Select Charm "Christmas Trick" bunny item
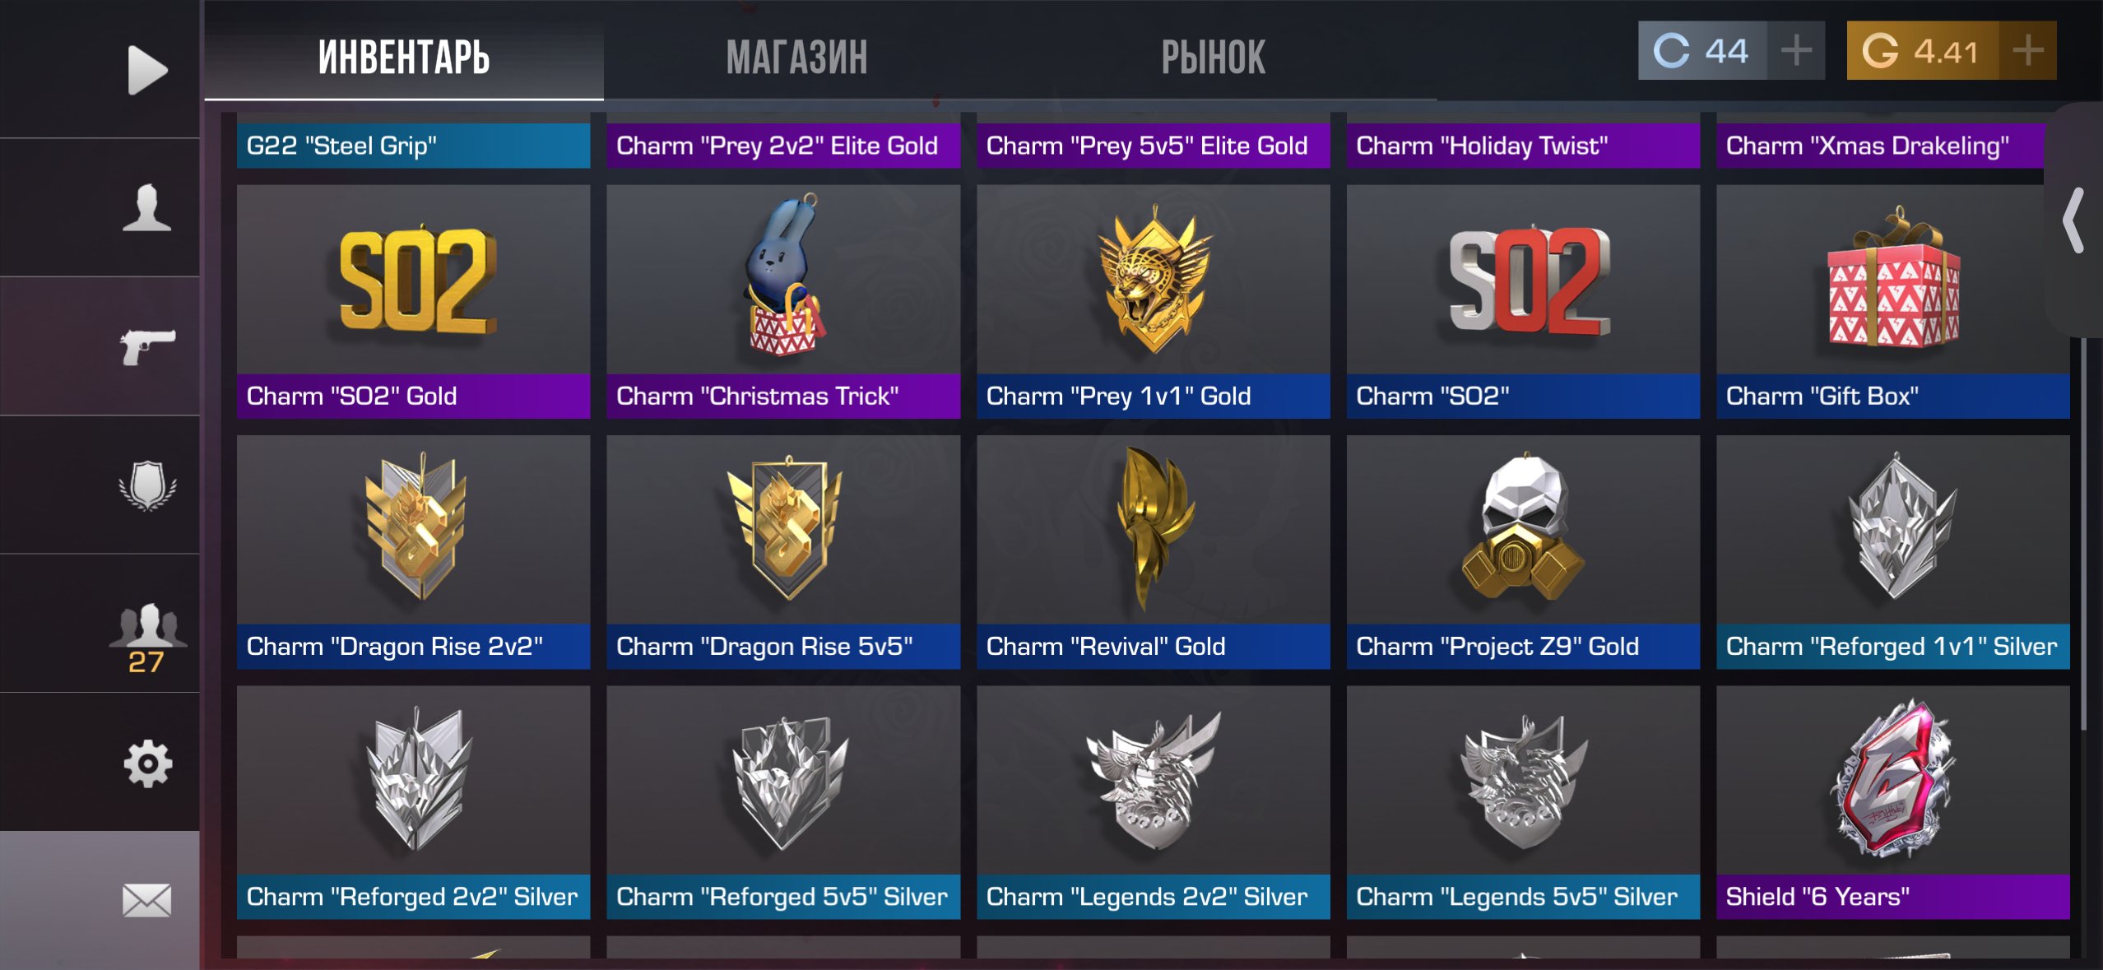Viewport: 2103px width, 970px height. point(783,302)
